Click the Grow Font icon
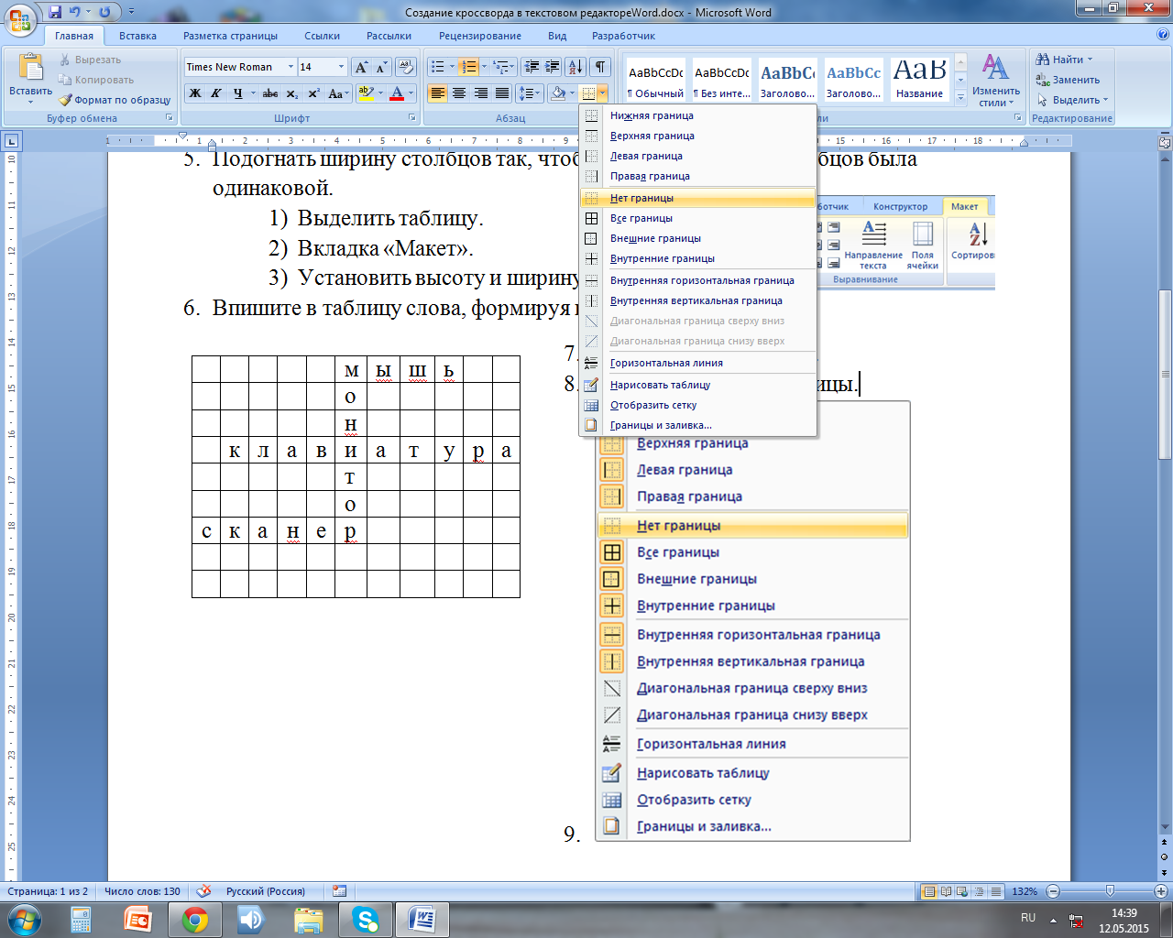Screen dimensions: 1173x938 click(x=362, y=67)
